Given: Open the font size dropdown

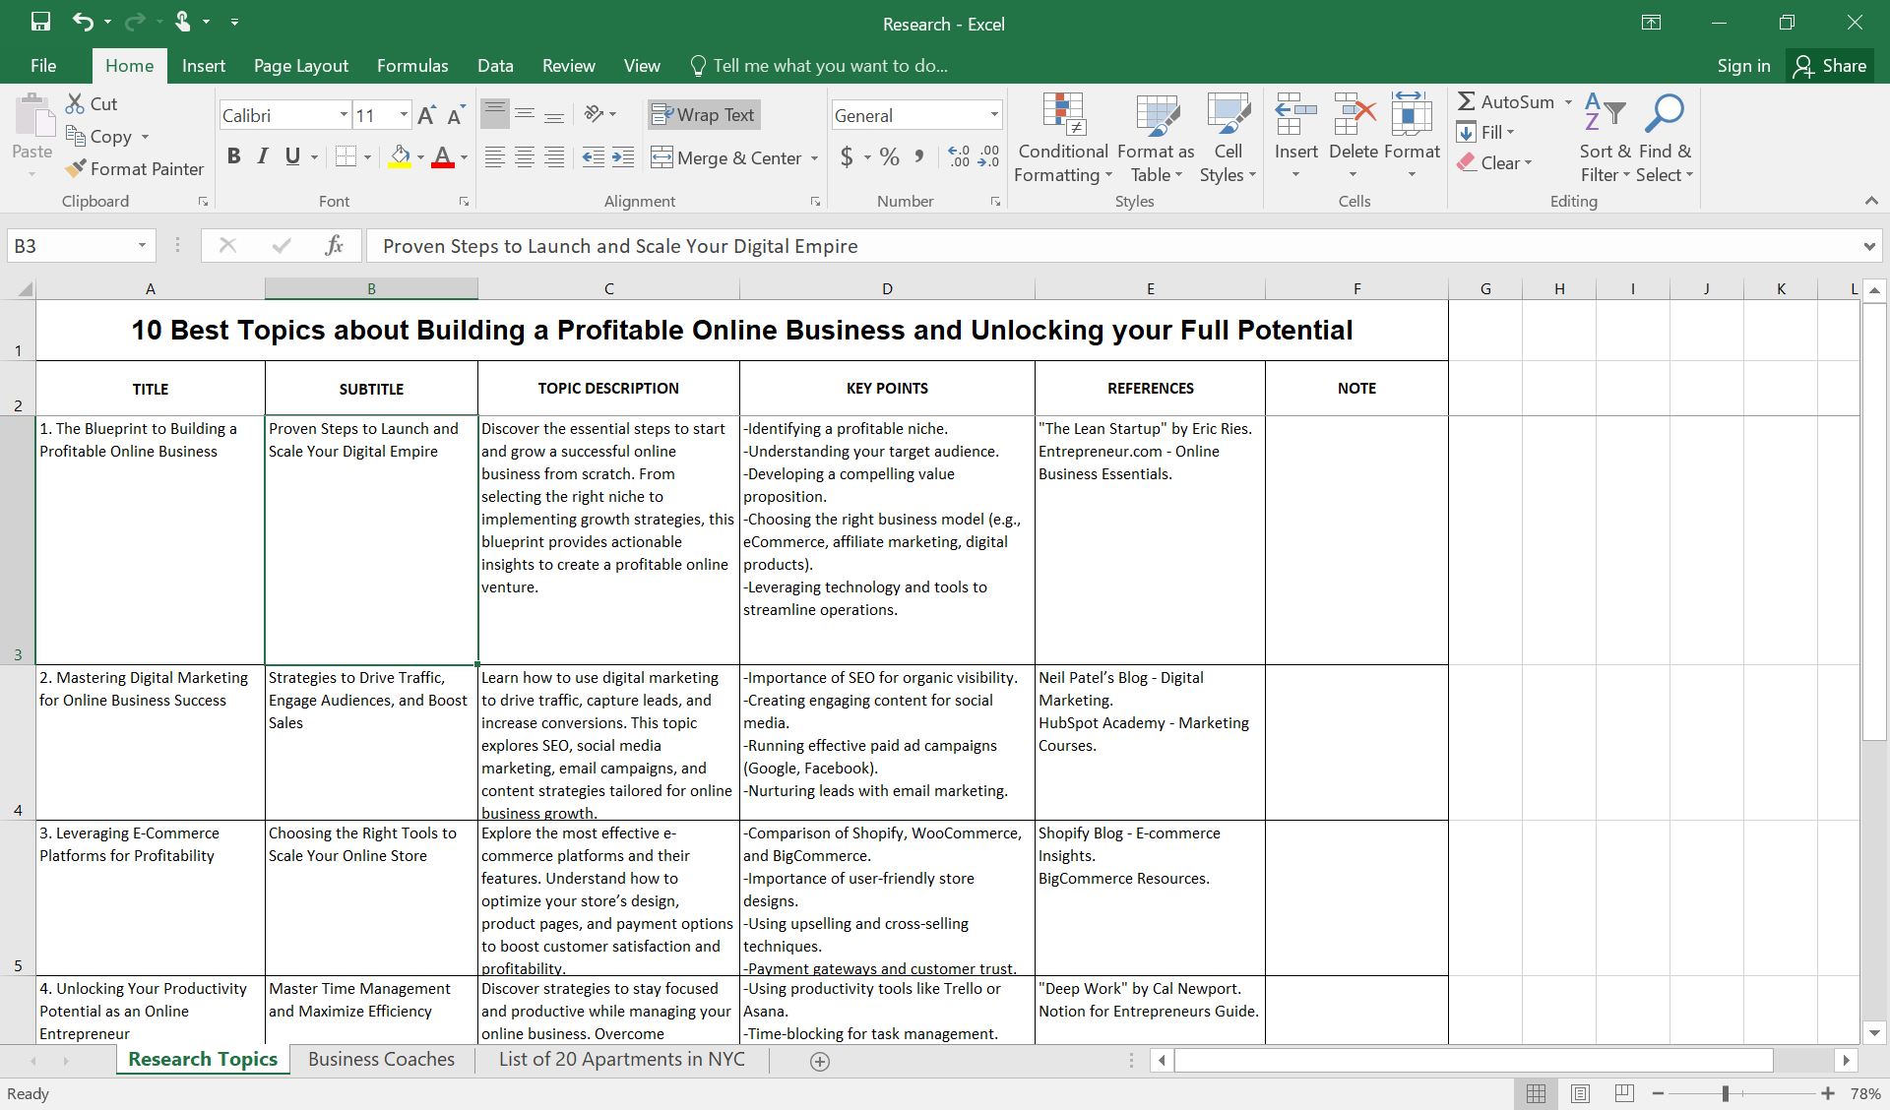Looking at the screenshot, I should [404, 115].
